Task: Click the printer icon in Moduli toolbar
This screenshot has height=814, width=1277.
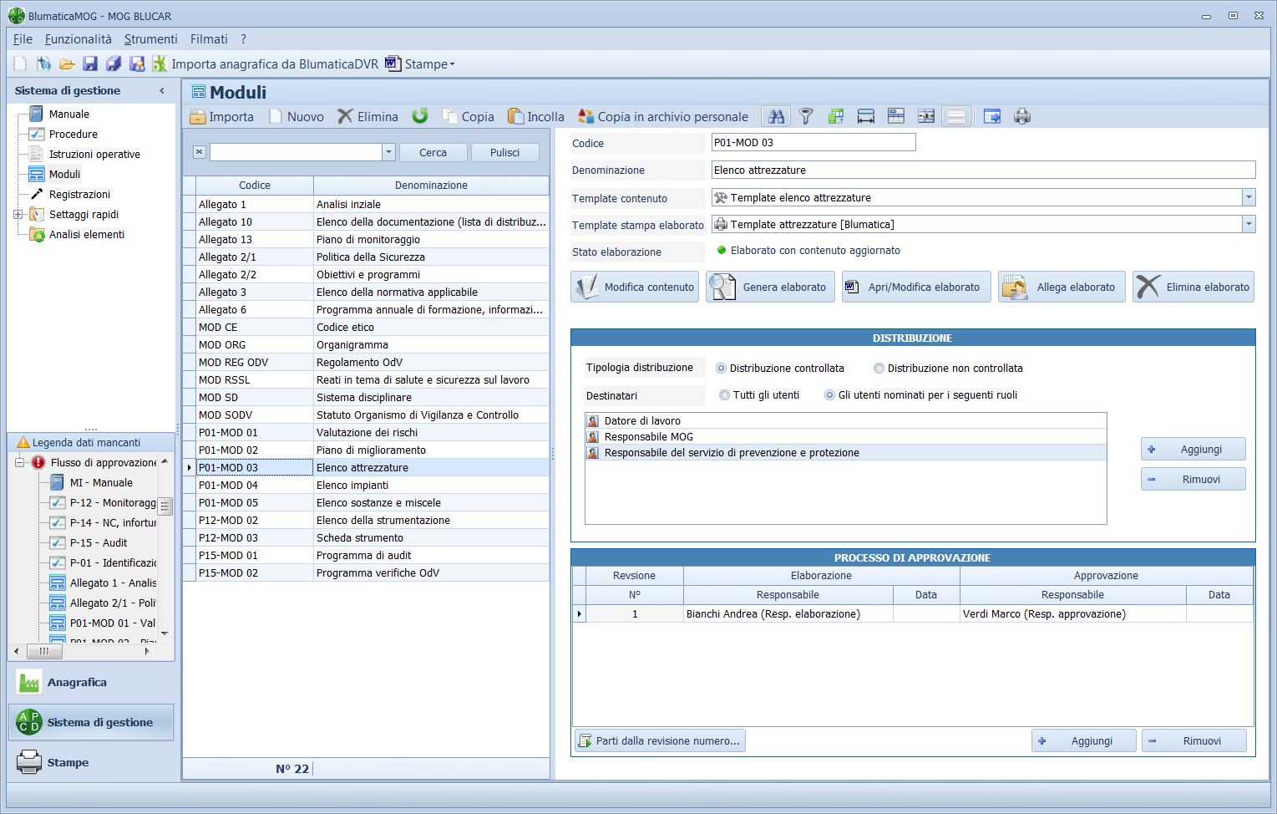Action: pos(1021,117)
